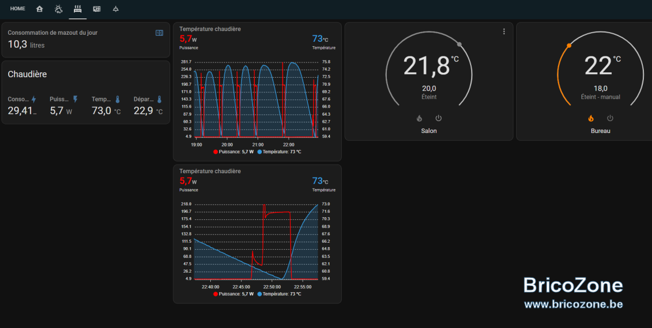The height and width of the screenshot is (328, 652).
Task: Click the mazout consumption counter icon
Action: tap(159, 33)
